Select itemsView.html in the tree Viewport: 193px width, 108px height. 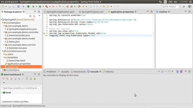point(17,61)
